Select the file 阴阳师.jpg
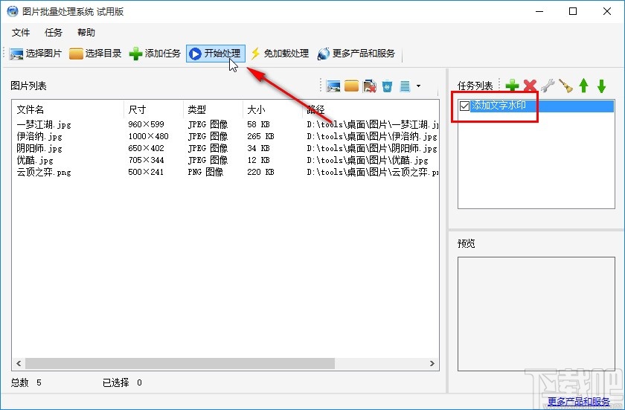The width and height of the screenshot is (625, 410). coord(39,149)
